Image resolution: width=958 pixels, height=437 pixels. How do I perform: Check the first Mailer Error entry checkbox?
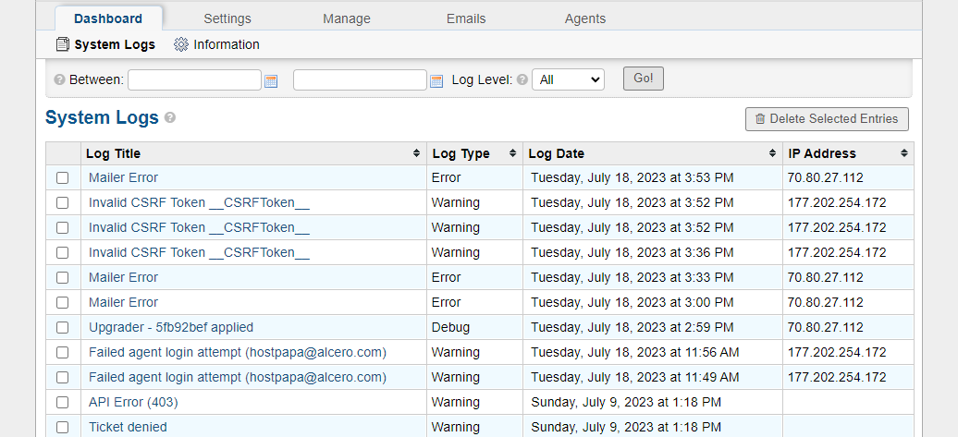[x=63, y=178]
